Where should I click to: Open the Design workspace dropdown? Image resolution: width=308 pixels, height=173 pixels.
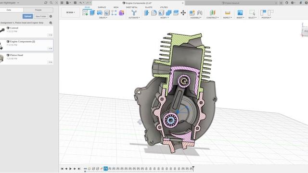[70, 12]
